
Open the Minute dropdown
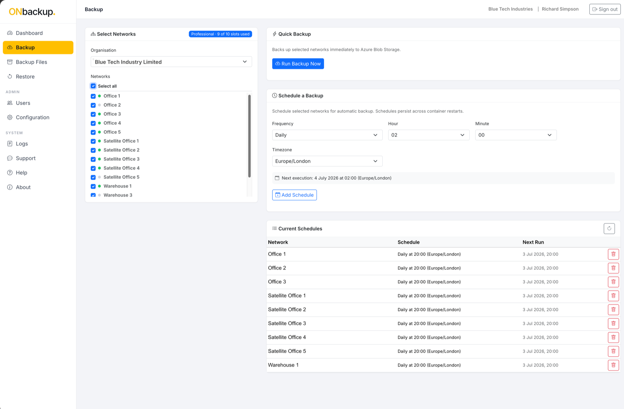tap(516, 135)
